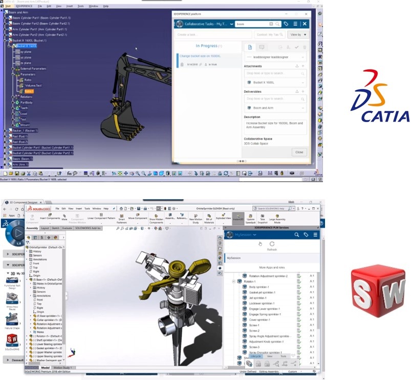Open the SOLIDWORKS File menu
This screenshot has width=411, height=380.
click(x=57, y=209)
